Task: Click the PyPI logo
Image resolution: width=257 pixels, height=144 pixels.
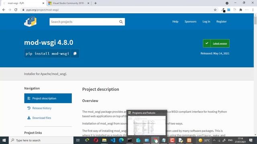Action: tap(31, 21)
